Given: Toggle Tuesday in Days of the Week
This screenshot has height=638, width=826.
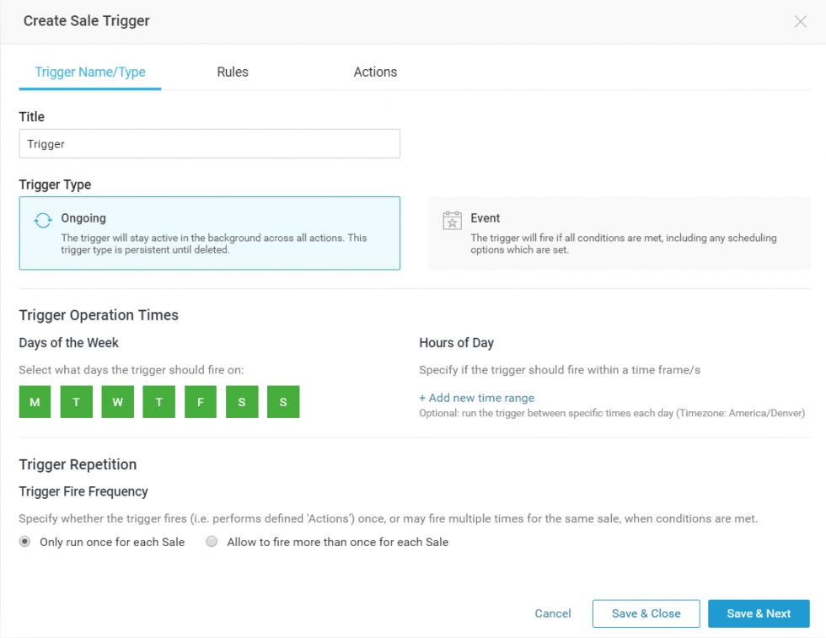Looking at the screenshot, I should click(76, 402).
